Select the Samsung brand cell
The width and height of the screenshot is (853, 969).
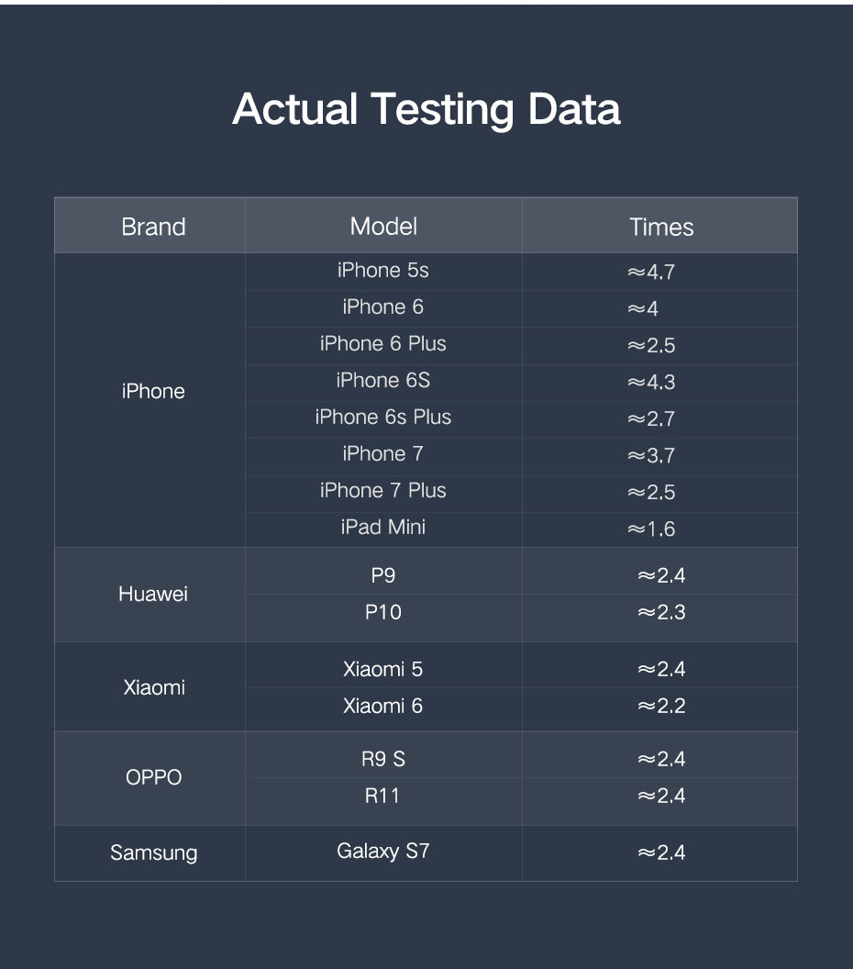[154, 852]
